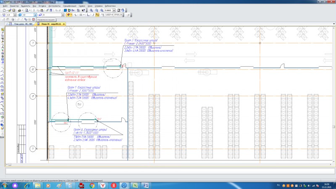Click the layers icon left of the 0 field

coord(40,15)
